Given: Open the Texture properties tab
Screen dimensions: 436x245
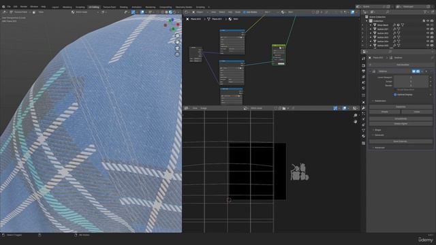Looking at the screenshot, I should [x=363, y=144].
